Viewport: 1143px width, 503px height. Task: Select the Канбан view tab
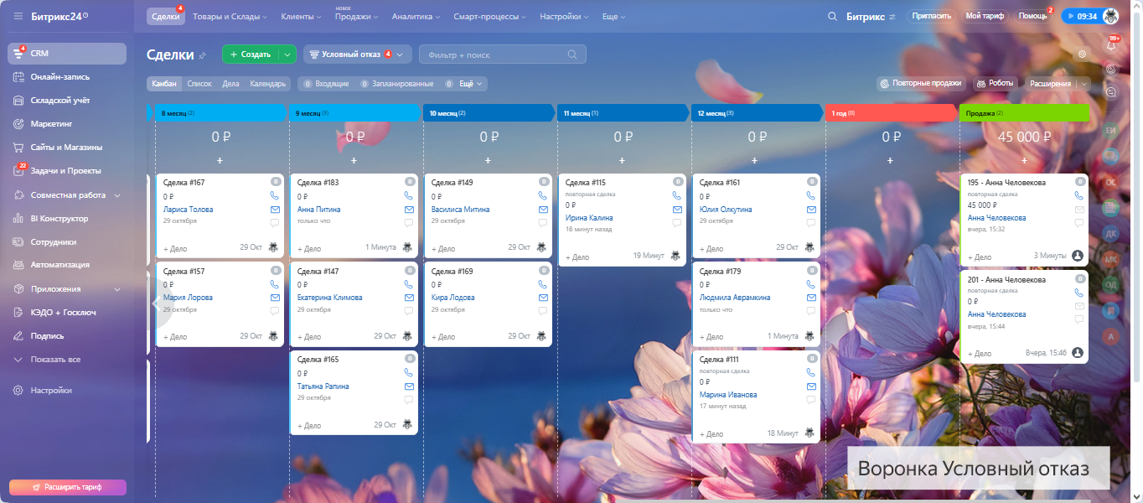click(x=164, y=84)
